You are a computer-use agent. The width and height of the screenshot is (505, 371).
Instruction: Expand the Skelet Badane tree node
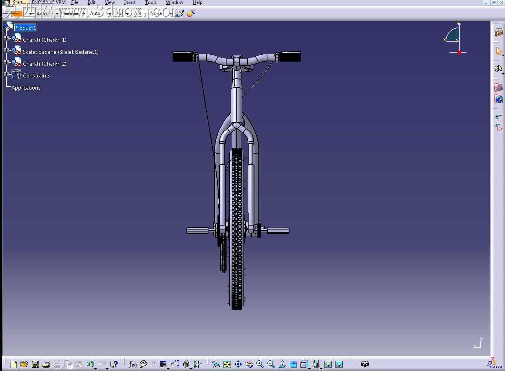click(x=6, y=50)
